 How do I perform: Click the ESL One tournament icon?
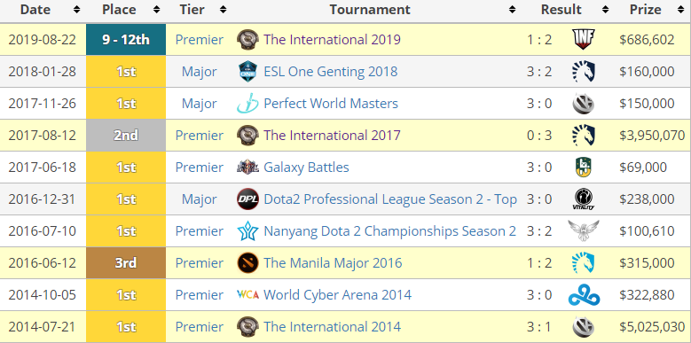point(247,72)
